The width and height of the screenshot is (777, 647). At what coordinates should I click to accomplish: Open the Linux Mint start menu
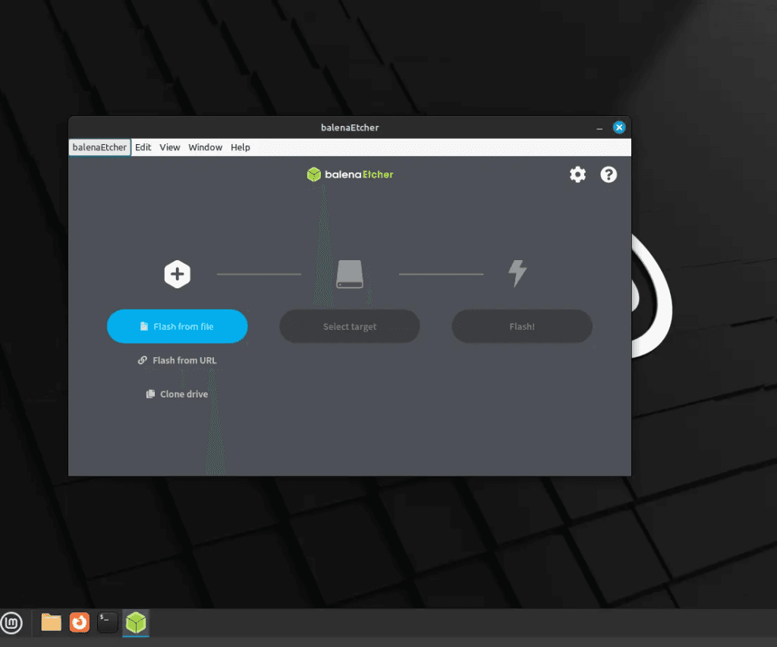click(x=12, y=623)
